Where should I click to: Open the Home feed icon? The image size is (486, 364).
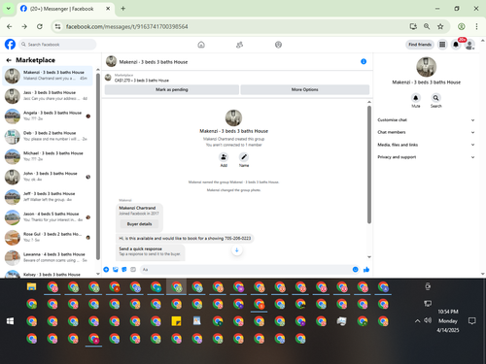tap(201, 45)
